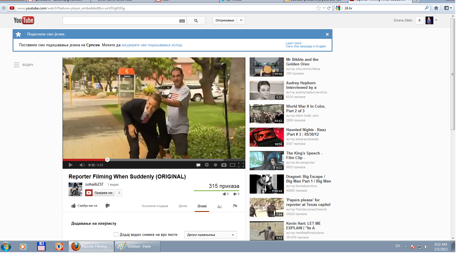
Task: Enter fullscreen mode in the video player
Action: click(x=241, y=165)
